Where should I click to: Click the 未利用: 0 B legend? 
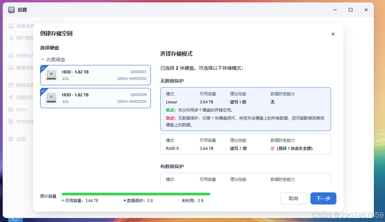191,201
